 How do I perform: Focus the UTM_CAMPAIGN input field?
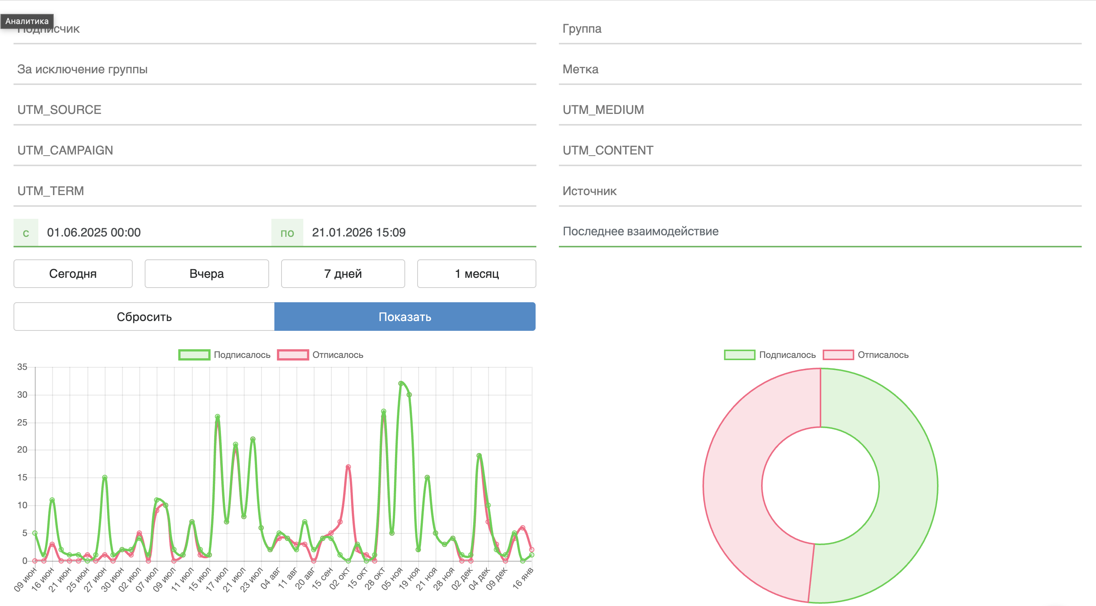tap(274, 150)
